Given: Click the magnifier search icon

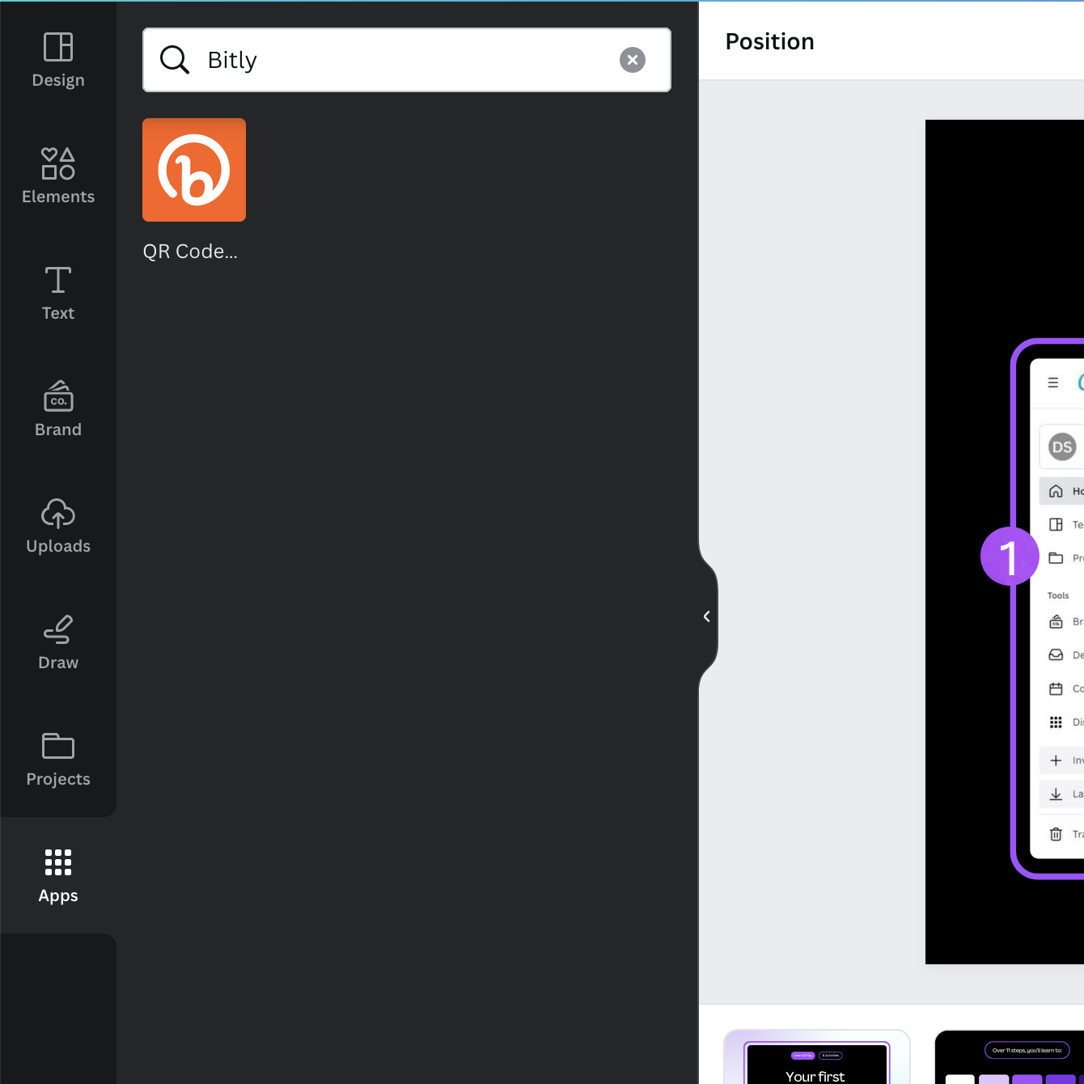Looking at the screenshot, I should [x=174, y=60].
